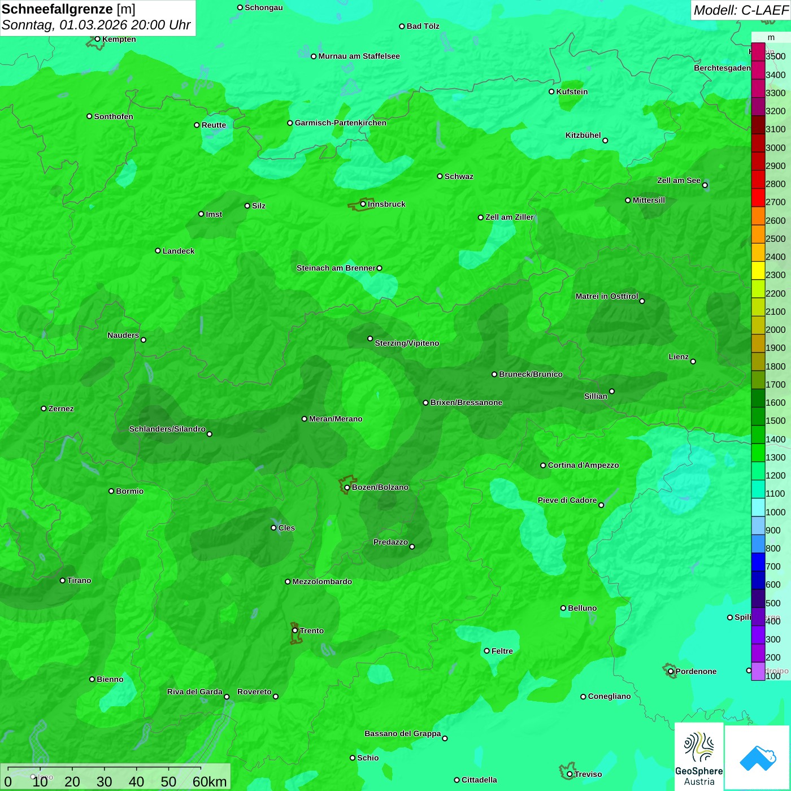
Task: Click the Belluno location dot
Action: [x=563, y=608]
